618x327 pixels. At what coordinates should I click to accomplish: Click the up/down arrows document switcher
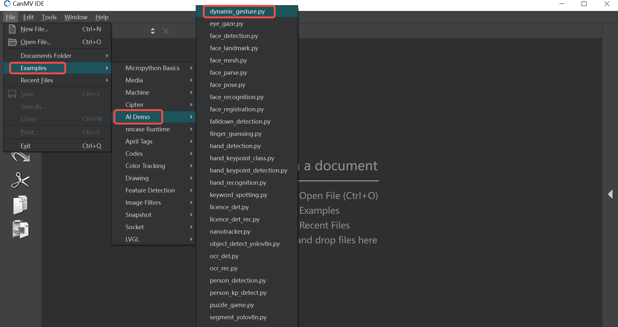click(153, 31)
